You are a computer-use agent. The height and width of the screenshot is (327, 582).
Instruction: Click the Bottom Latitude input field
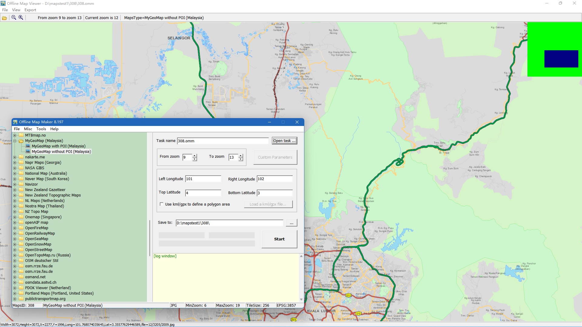pos(275,193)
